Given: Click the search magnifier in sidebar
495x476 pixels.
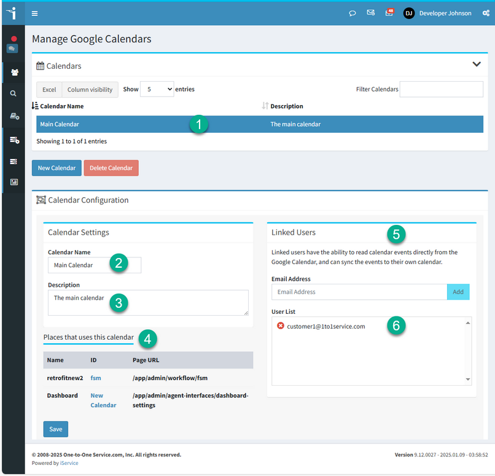Looking at the screenshot, I should [14, 93].
